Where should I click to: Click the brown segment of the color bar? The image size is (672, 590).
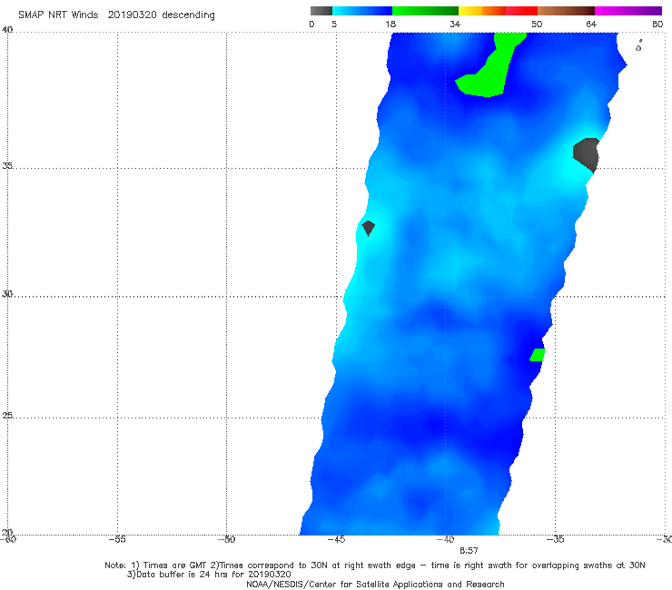(x=566, y=11)
